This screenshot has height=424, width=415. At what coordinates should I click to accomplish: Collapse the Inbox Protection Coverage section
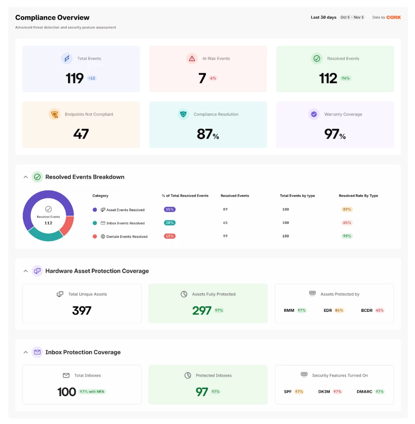26,352
